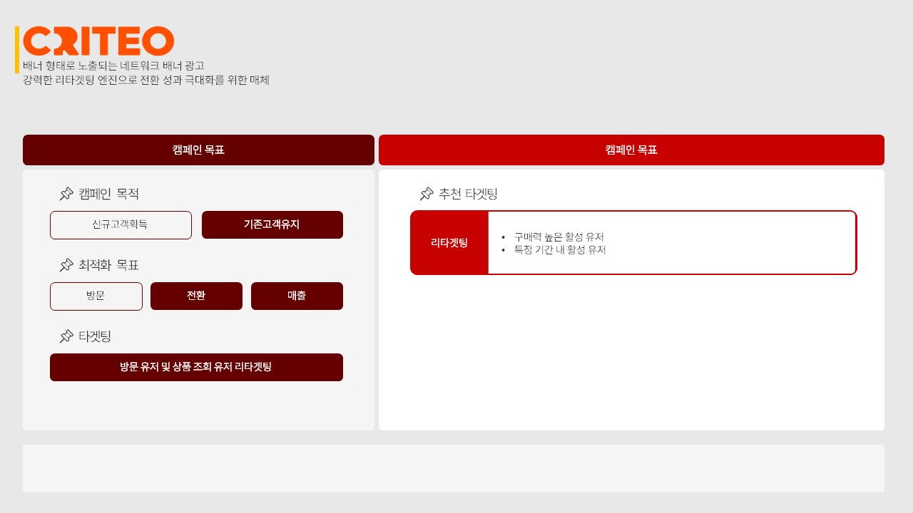This screenshot has width=913, height=513.
Task: Click the 추천 타겟팅 section heading
Action: point(468,194)
